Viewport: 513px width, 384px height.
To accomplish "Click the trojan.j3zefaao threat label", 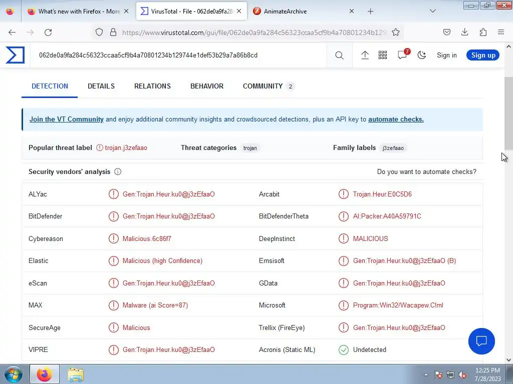I will point(126,148).
